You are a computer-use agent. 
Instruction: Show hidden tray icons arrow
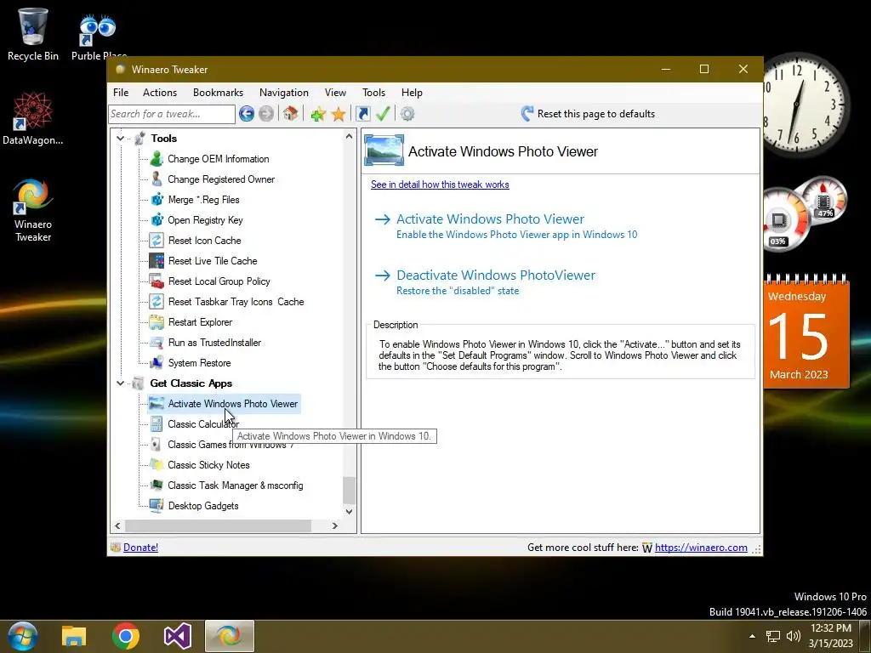point(752,636)
